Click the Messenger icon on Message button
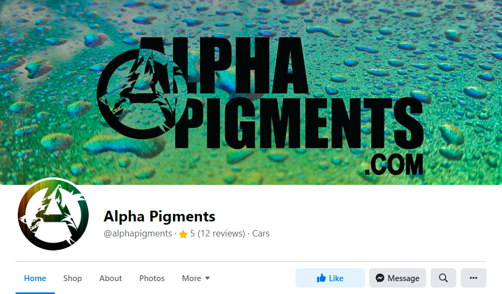Viewport: 502px width, 294px height. (379, 278)
